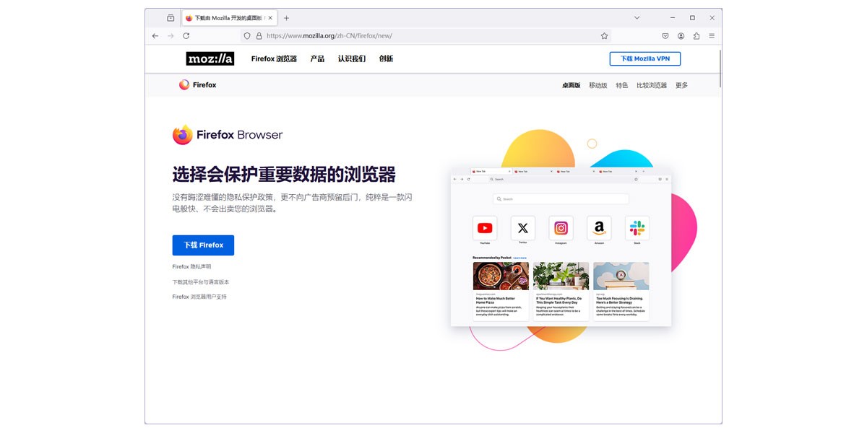Click the pizza article thumbnail
The image size is (867, 433).
click(x=501, y=276)
